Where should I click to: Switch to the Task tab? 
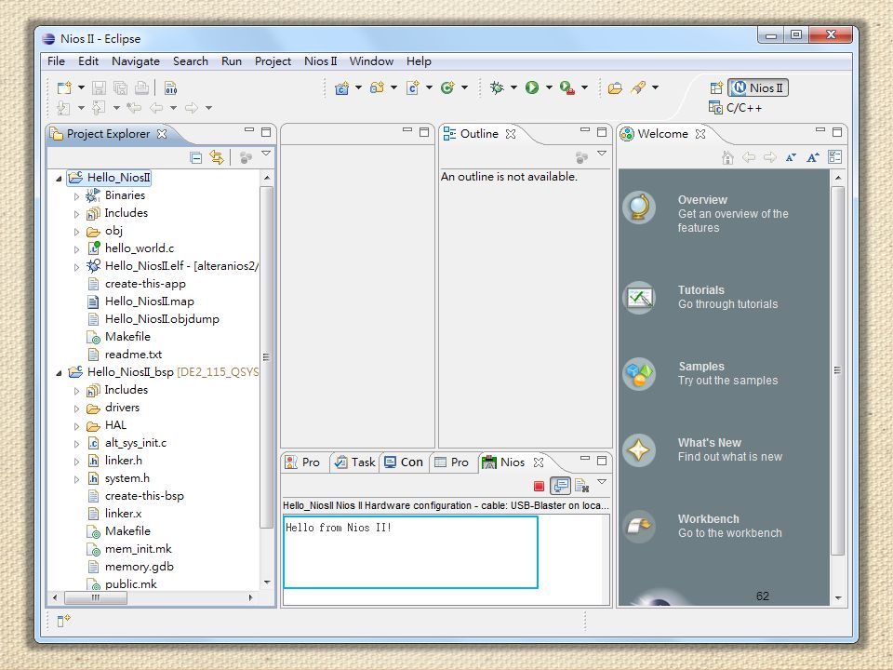[355, 462]
